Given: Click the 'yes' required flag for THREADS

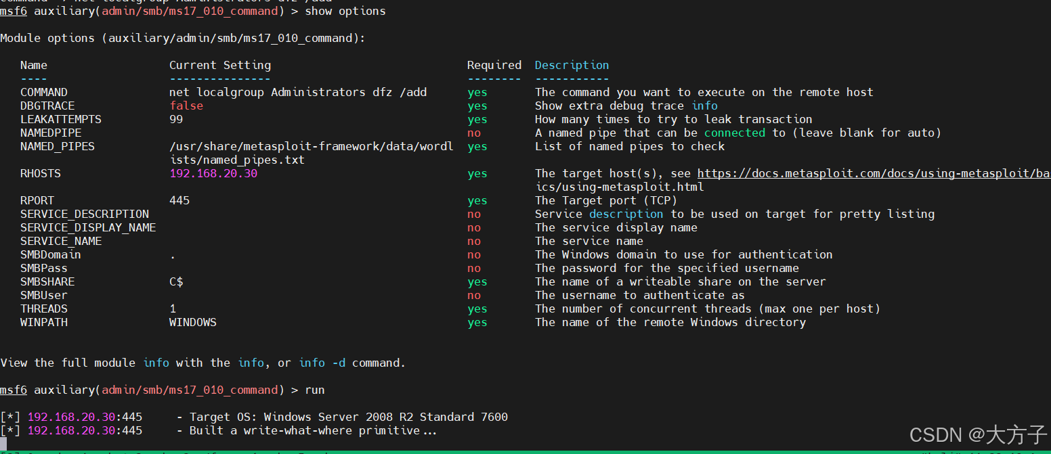Looking at the screenshot, I should pos(477,309).
